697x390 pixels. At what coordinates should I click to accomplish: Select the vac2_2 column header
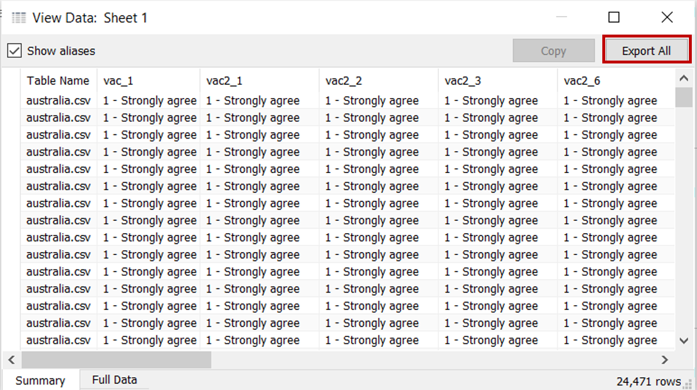point(344,81)
